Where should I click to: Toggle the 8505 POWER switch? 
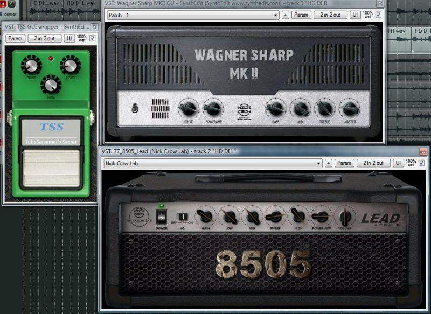tap(162, 217)
